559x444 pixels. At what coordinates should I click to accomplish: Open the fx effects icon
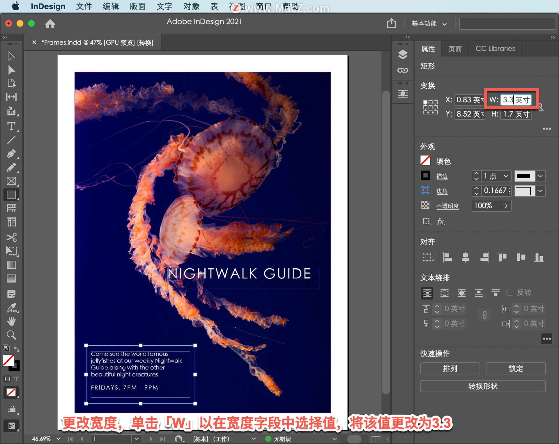[441, 221]
